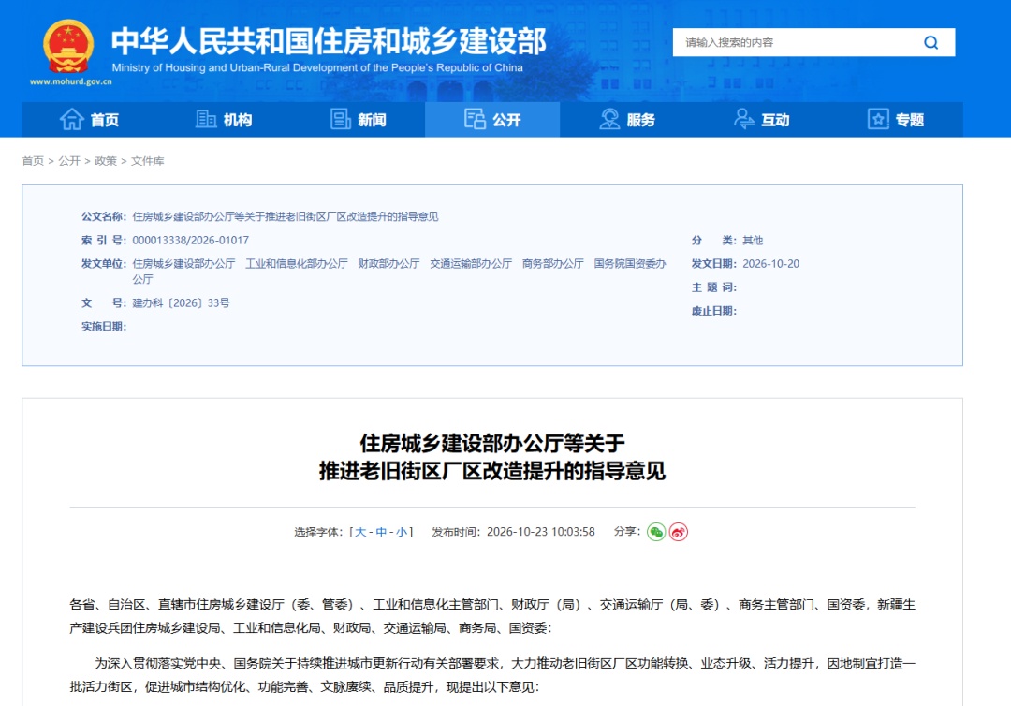1011x706 pixels.
Task: Click the newspaper icon beside 新闻
Action: coord(341,119)
